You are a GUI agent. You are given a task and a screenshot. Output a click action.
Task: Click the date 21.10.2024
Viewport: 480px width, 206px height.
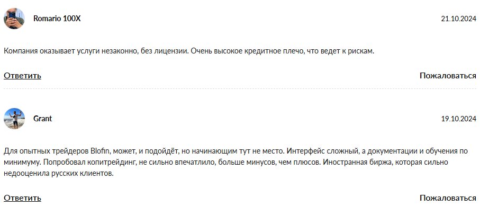coord(459,19)
